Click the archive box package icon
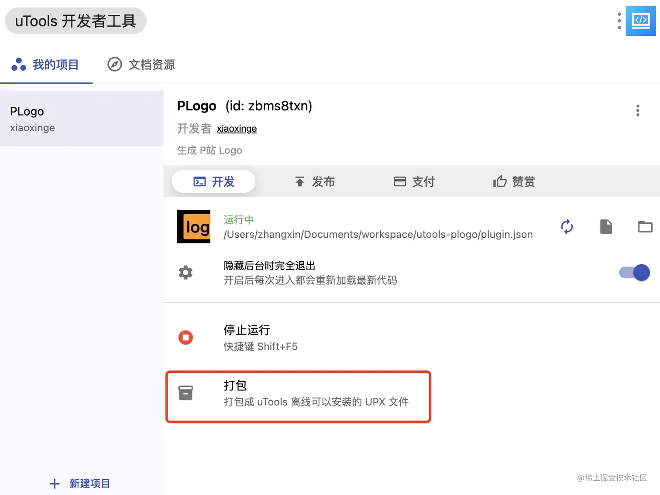Image resolution: width=660 pixels, height=495 pixels. [x=186, y=393]
